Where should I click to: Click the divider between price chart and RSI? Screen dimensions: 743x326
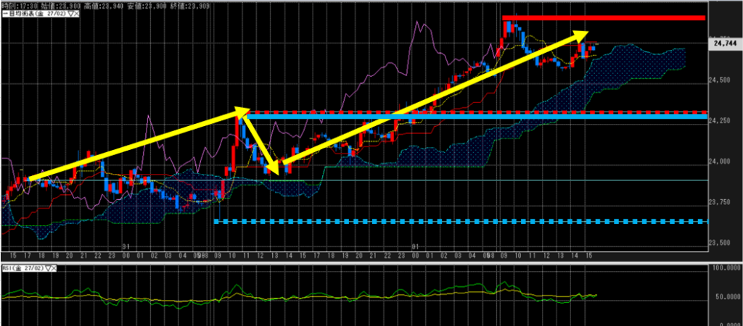click(363, 262)
